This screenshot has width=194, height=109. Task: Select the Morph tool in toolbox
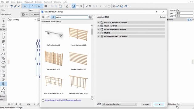click(x=3, y=80)
